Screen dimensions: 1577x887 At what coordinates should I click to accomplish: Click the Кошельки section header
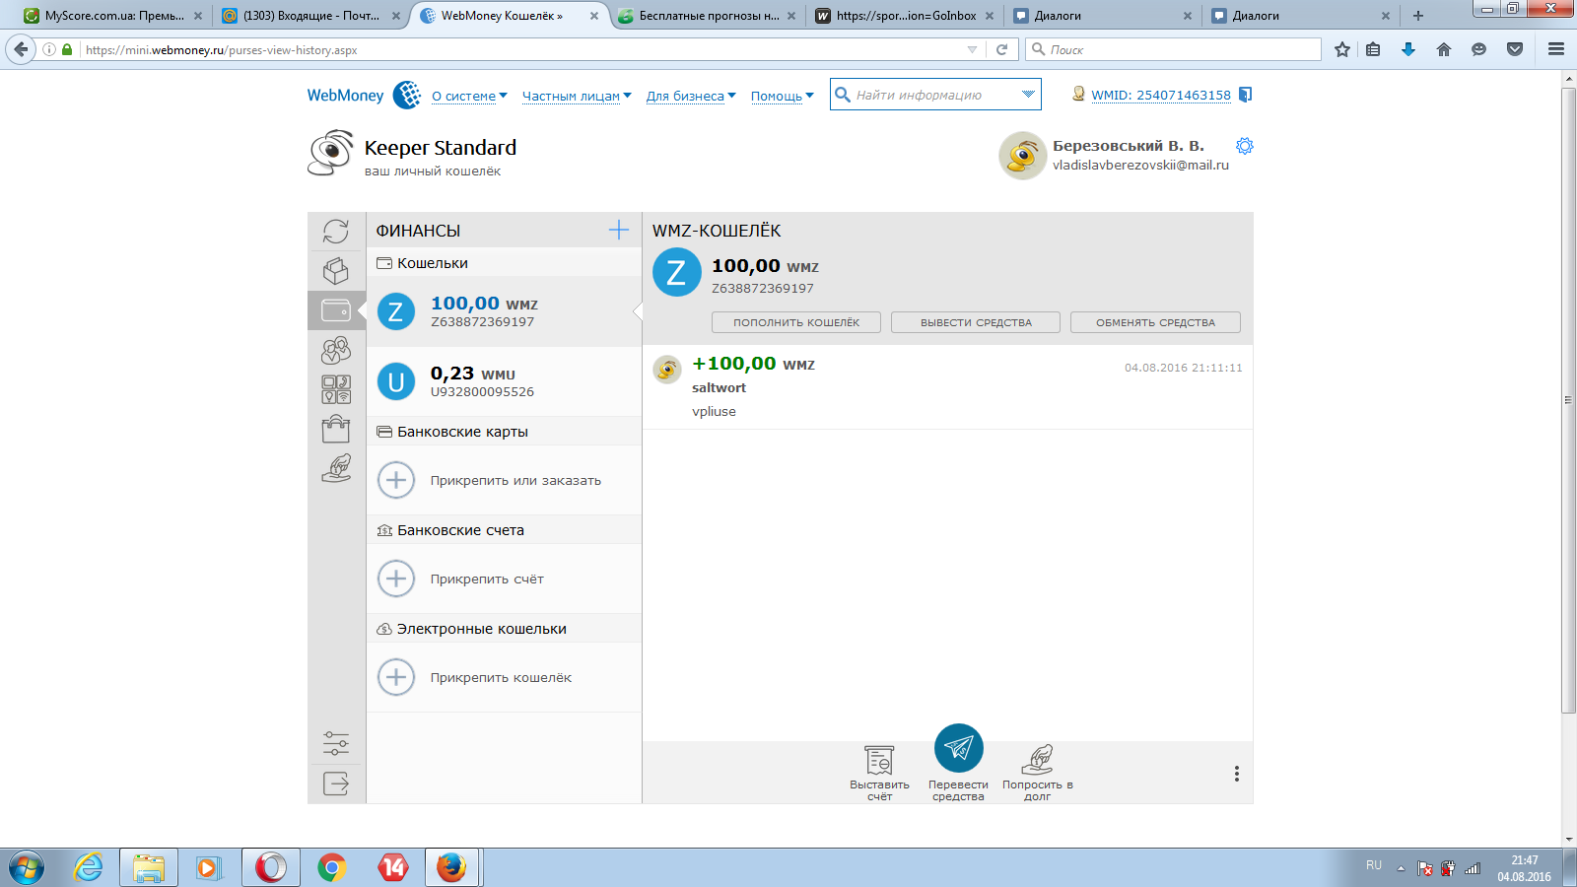point(504,263)
